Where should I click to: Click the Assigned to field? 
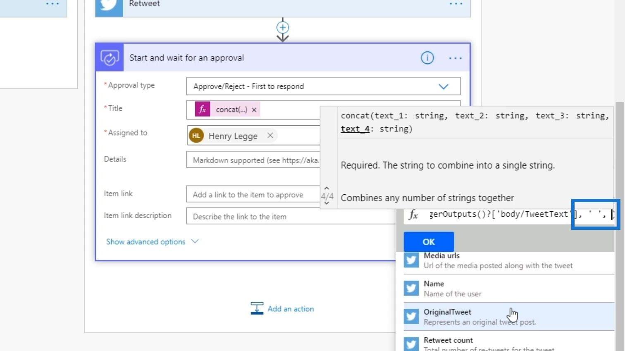click(253, 136)
